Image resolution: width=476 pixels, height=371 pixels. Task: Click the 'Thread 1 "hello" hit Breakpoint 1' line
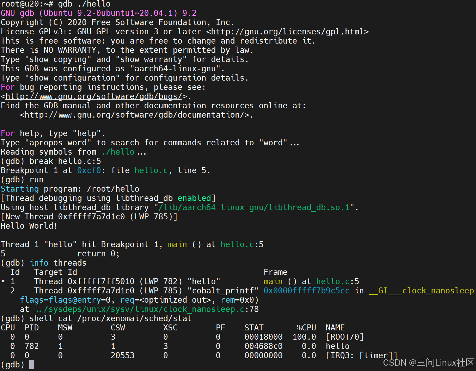(132, 244)
